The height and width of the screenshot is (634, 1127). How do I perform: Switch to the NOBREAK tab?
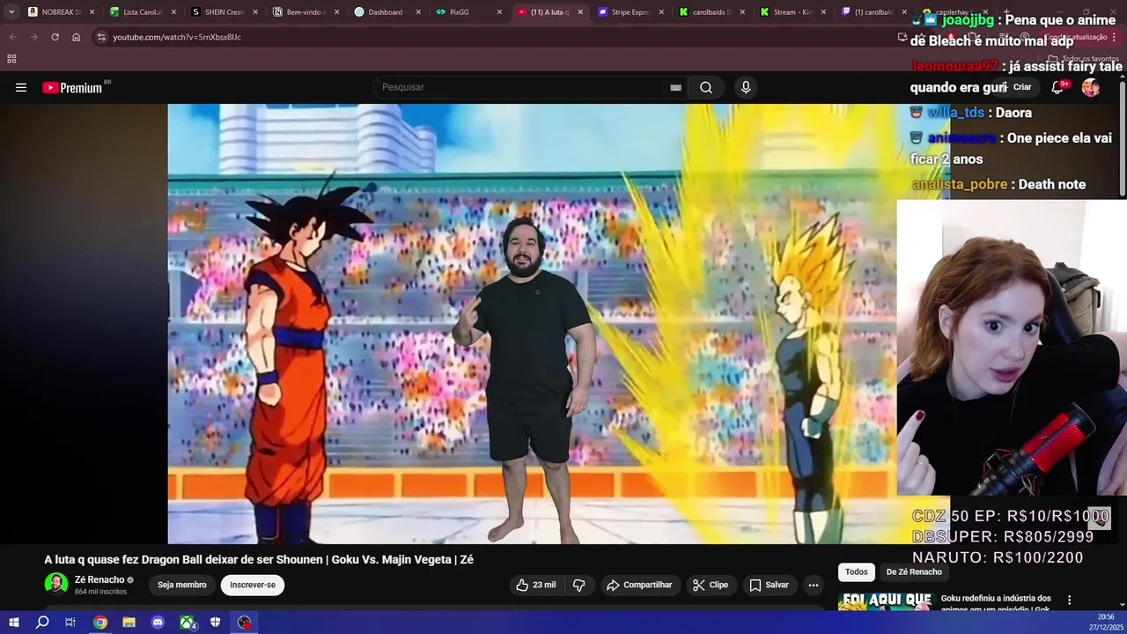point(61,12)
